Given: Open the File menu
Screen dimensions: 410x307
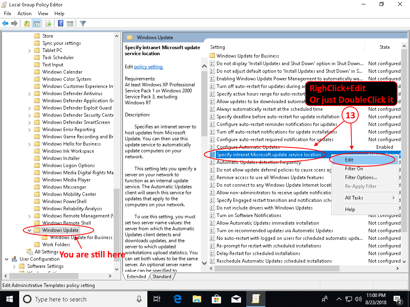Looking at the screenshot, I should [7, 14].
